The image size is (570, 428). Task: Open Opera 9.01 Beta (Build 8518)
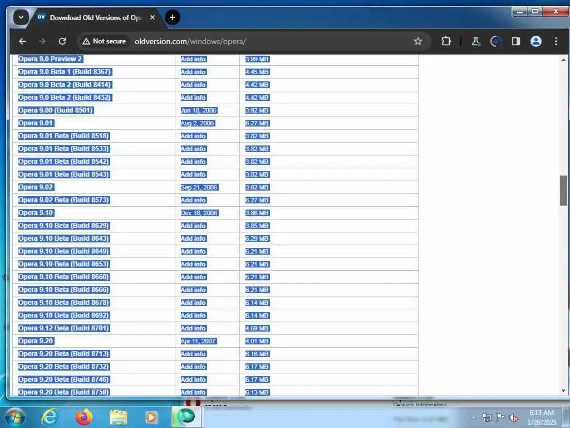(x=64, y=136)
